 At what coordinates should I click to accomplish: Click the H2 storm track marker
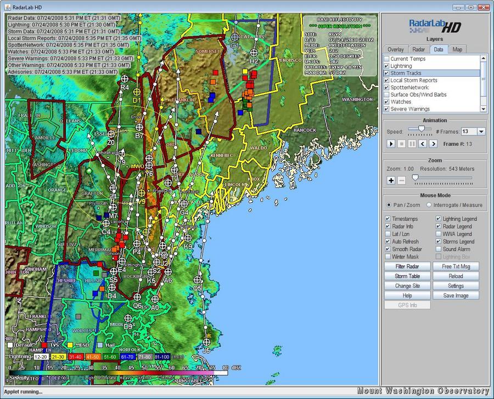[x=254, y=54]
